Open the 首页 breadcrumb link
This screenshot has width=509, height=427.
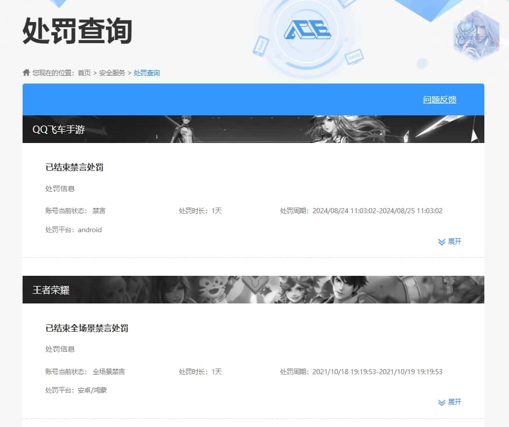[84, 73]
